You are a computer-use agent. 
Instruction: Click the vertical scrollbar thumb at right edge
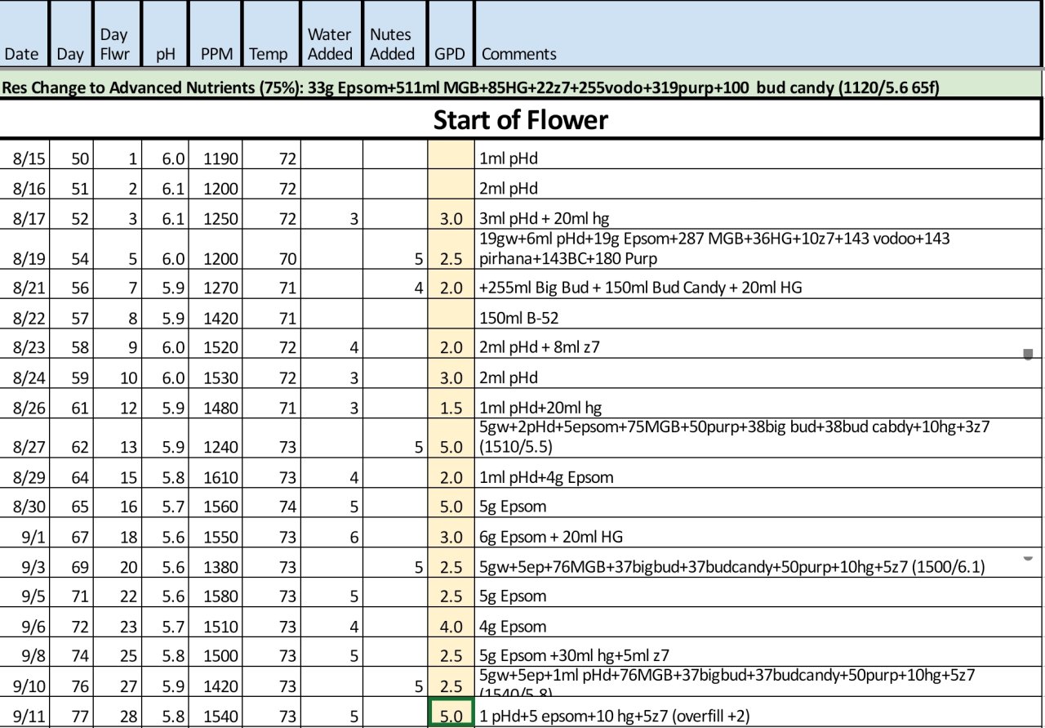click(x=1028, y=354)
